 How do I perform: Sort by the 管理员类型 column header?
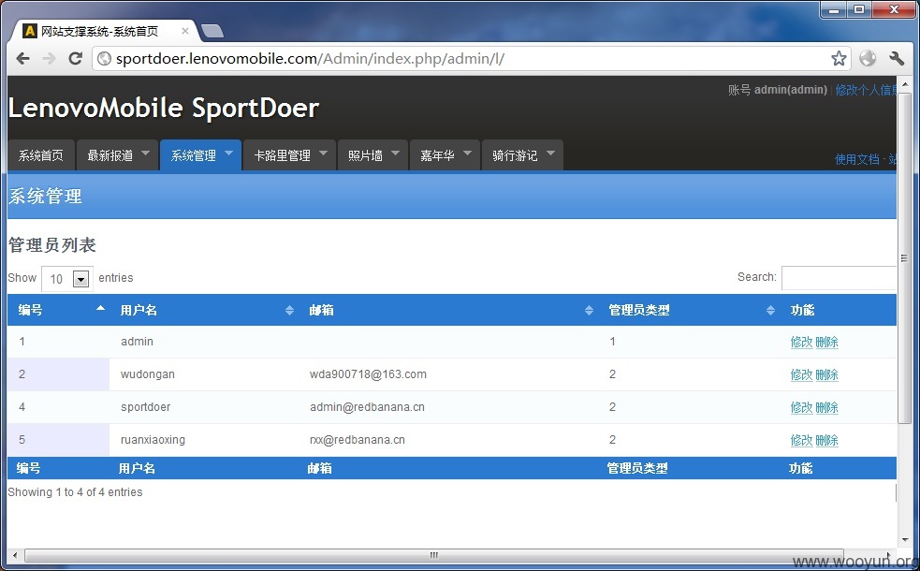[x=689, y=310]
